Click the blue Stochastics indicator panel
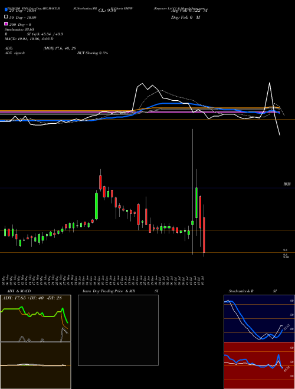This screenshot has height=389, width=295. (259, 318)
